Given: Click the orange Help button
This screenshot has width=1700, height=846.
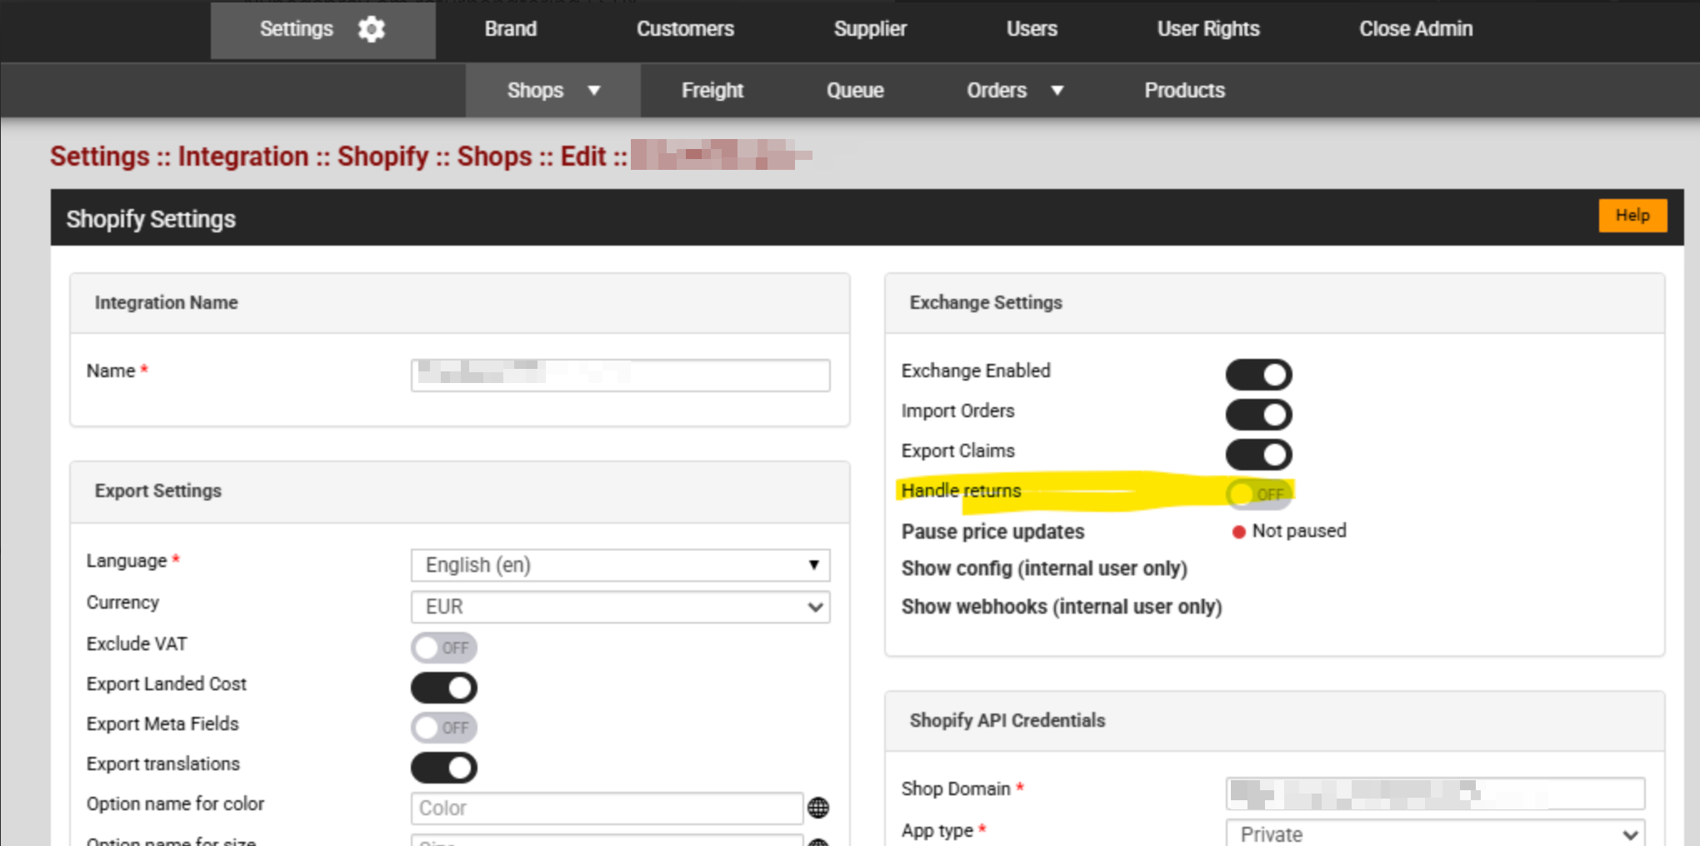Looking at the screenshot, I should (1632, 216).
